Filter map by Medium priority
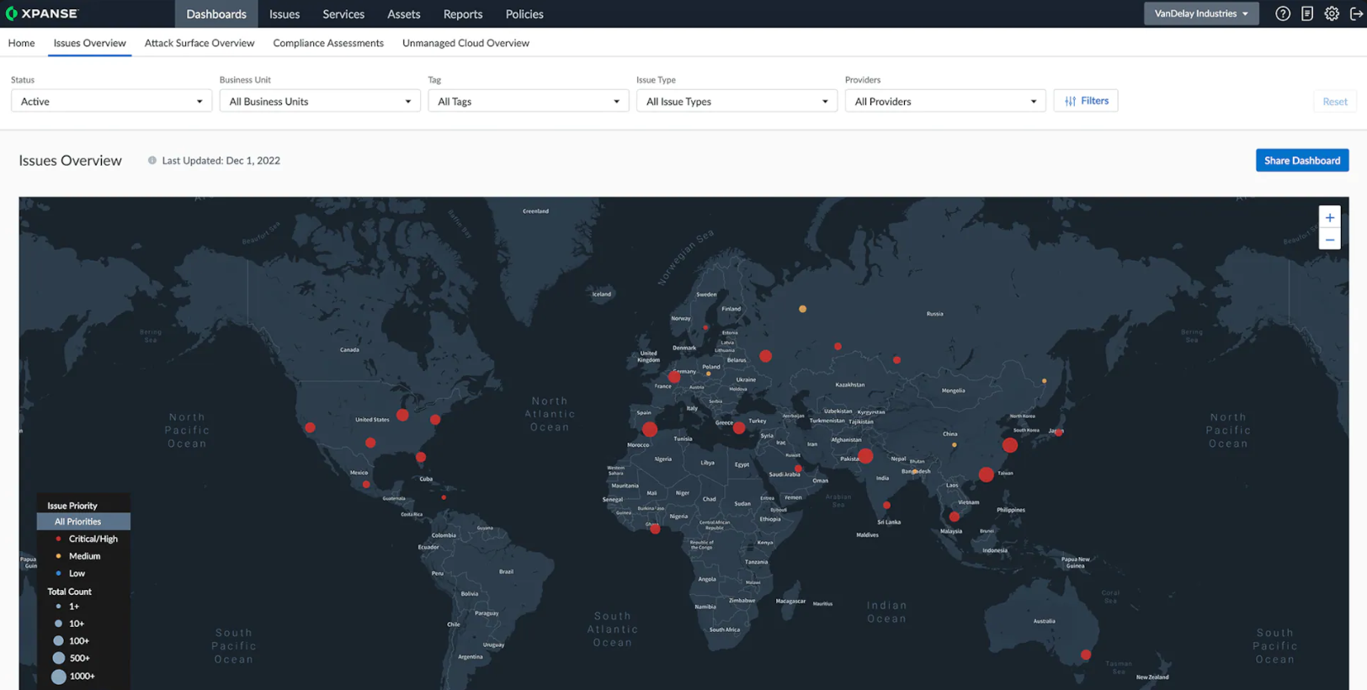This screenshot has width=1367, height=690. (x=84, y=556)
